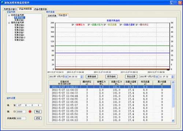Select the highlighted row 2011-5-27 11:04:11
183x131 pixels.
pos(110,87)
